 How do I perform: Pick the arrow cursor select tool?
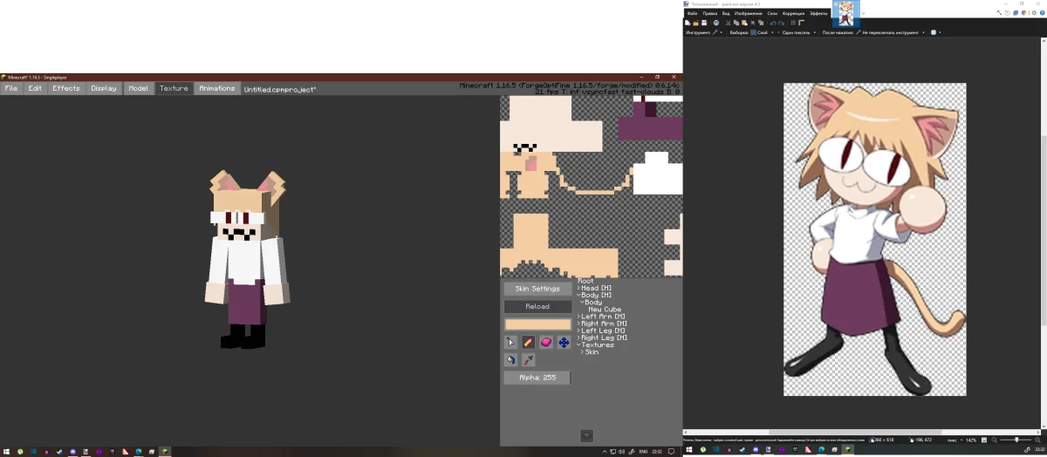coord(511,342)
